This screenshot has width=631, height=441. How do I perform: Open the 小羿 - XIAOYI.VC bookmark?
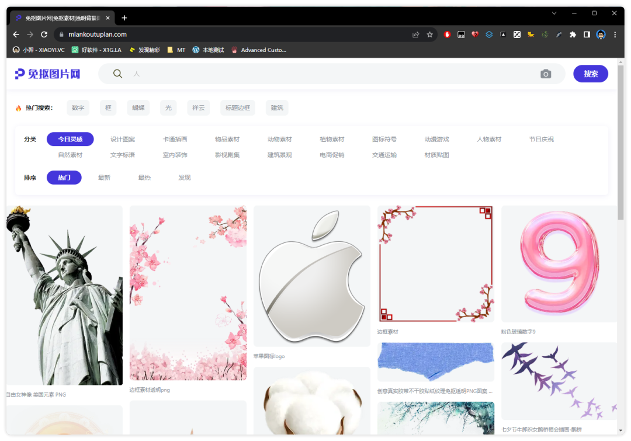coord(39,50)
